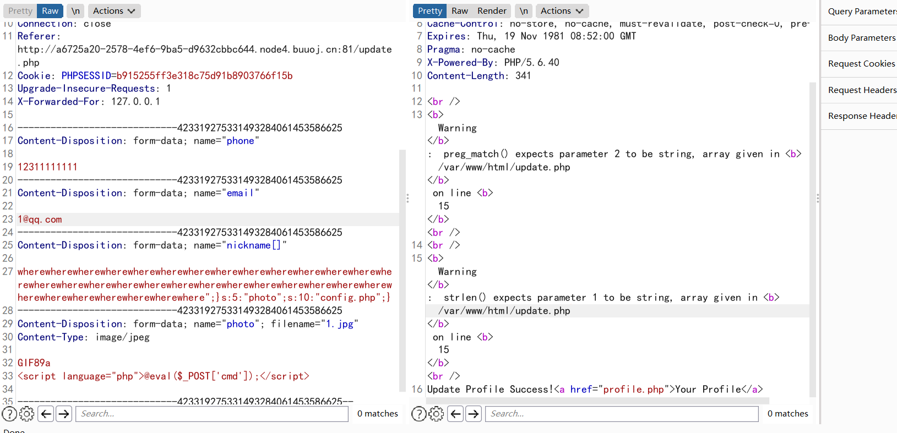Viewport: 897px width, 433px height.
Task: Expand the Query Parameters inspector section
Action: tap(859, 12)
